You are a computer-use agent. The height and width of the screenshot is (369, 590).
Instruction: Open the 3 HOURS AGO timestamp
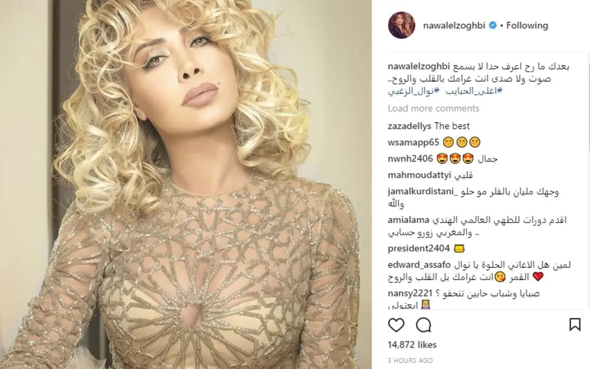410,360
